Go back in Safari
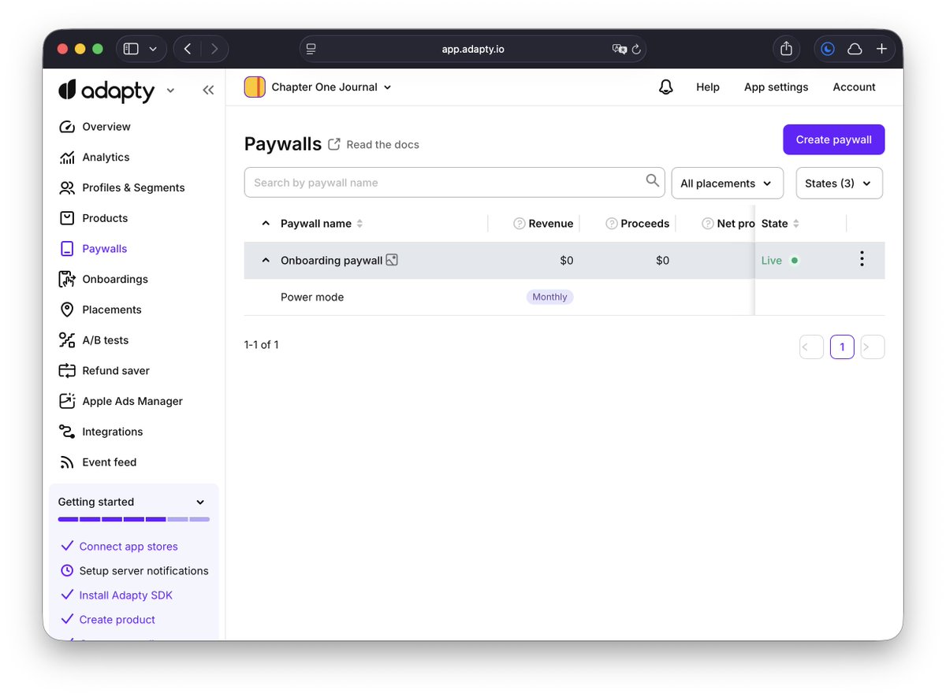The height and width of the screenshot is (697, 946). 188,49
